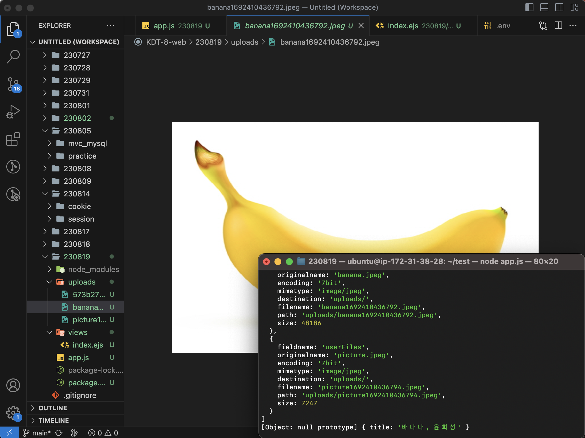Open editor more actions ellipsis
The image size is (585, 438).
pos(573,25)
